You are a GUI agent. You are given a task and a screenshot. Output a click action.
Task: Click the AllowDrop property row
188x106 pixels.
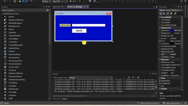point(171,62)
